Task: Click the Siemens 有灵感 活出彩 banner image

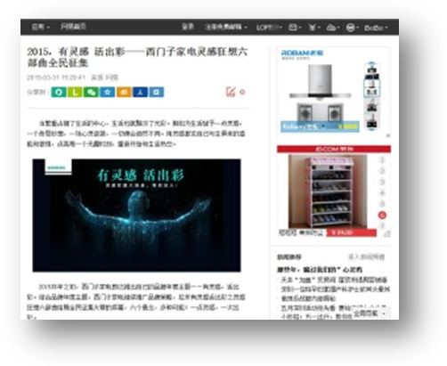Action: coord(136,216)
